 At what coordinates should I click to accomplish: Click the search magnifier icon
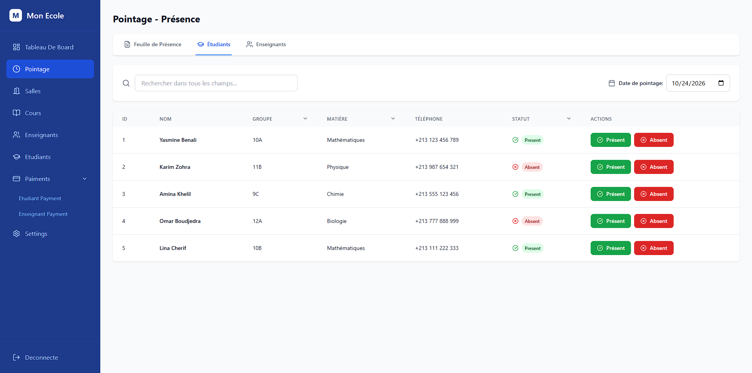[126, 83]
